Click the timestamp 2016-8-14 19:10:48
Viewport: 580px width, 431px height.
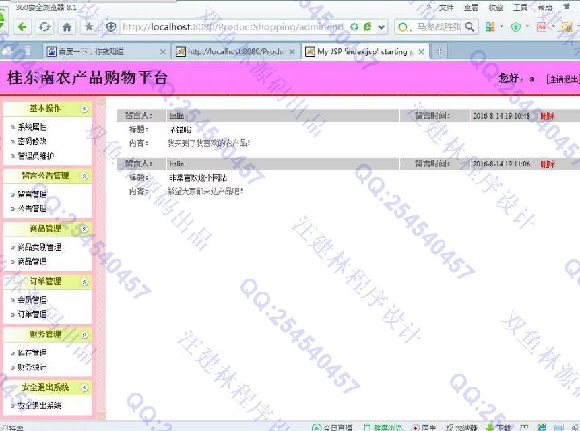[x=501, y=116]
